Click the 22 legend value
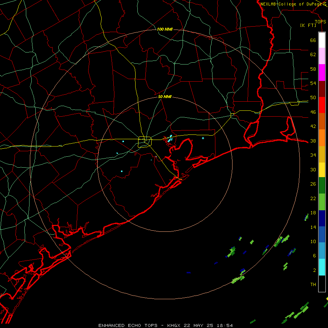 click(313, 198)
